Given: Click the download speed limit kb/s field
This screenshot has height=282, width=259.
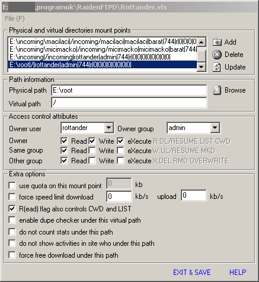Looking at the screenshot, I should coord(119,196).
